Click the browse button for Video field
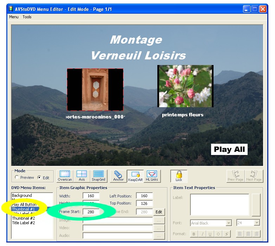The image size is (275, 246). [x=159, y=228]
